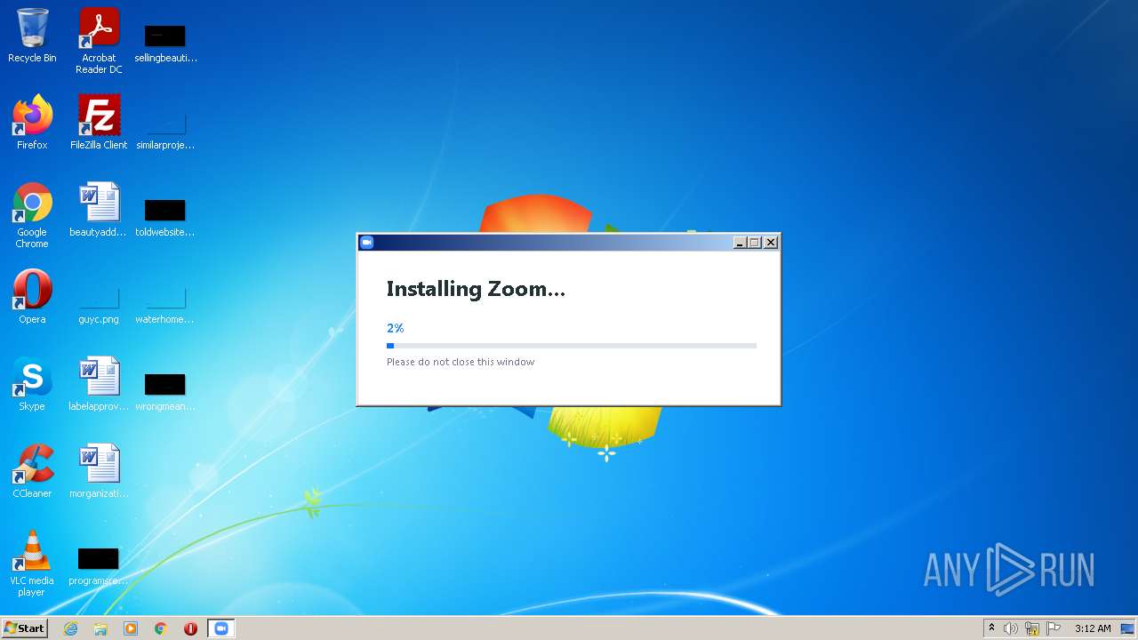
Task: Launch Acrobat Reader DC shortcut
Action: point(99,41)
